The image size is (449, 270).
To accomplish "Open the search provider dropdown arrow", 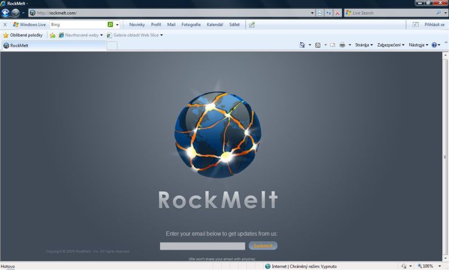I will (445, 13).
